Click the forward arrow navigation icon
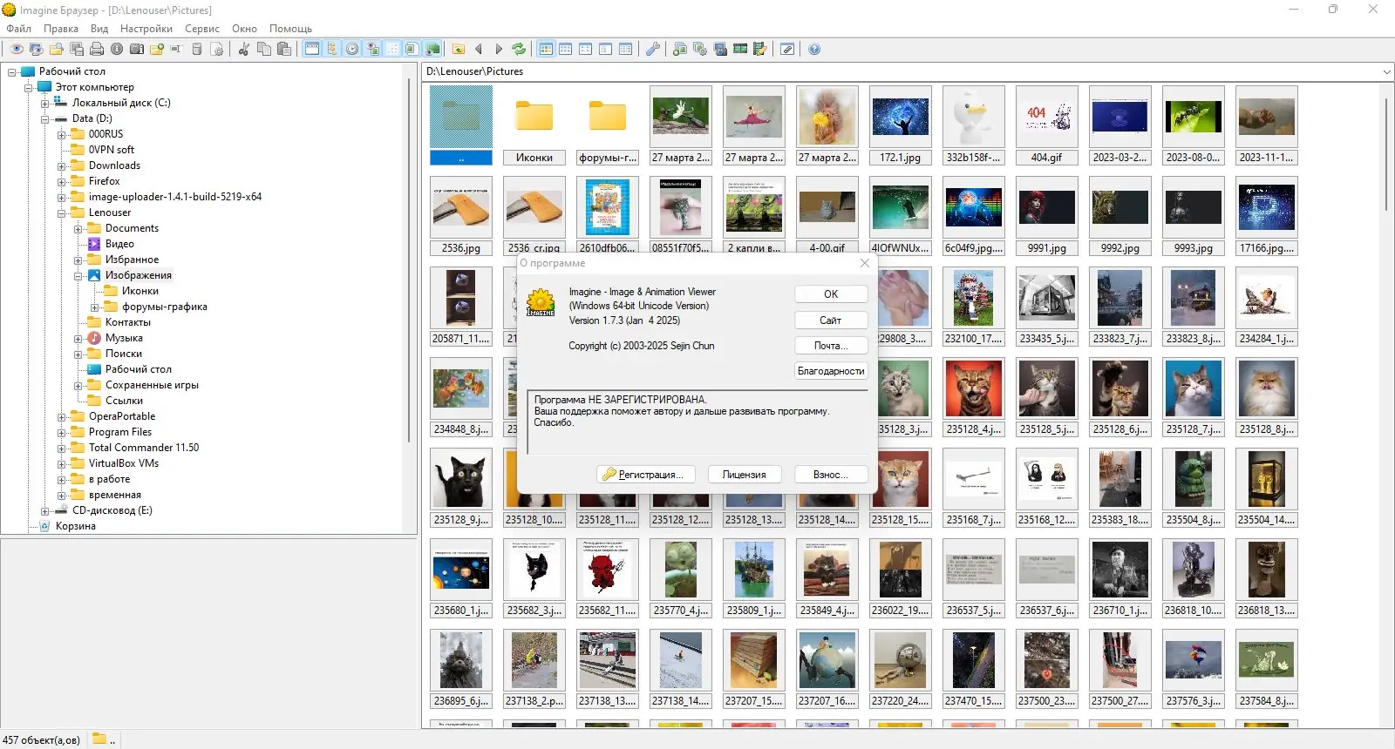This screenshot has width=1395, height=749. click(x=499, y=49)
